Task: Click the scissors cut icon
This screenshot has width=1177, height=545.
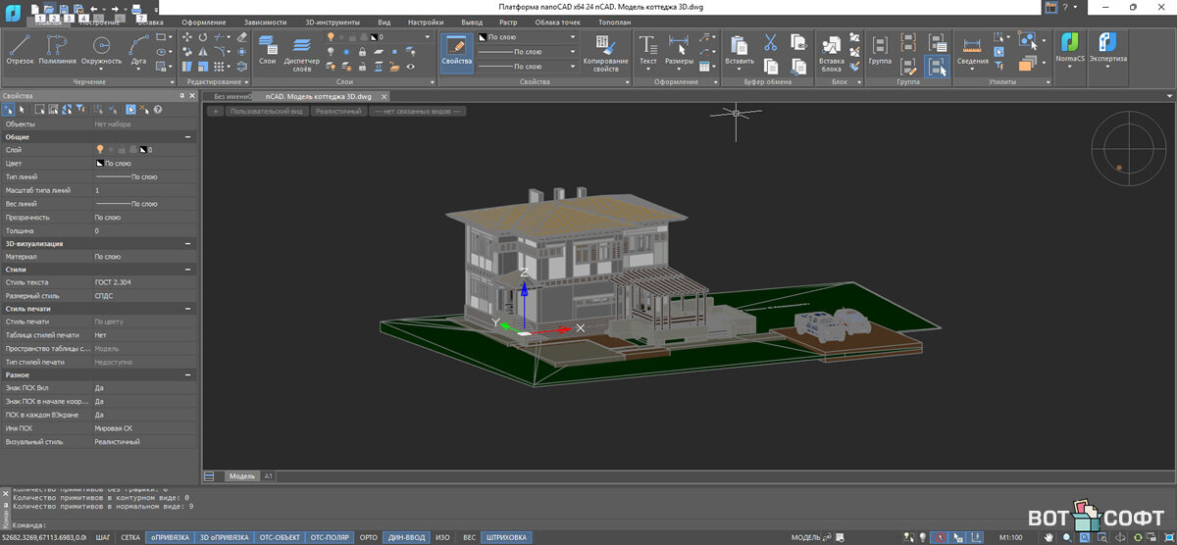Action: (x=770, y=42)
